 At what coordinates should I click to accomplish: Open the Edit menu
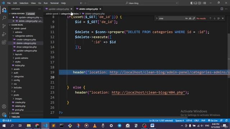(15, 3)
